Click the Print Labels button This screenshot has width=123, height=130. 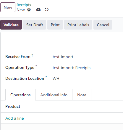(78, 25)
